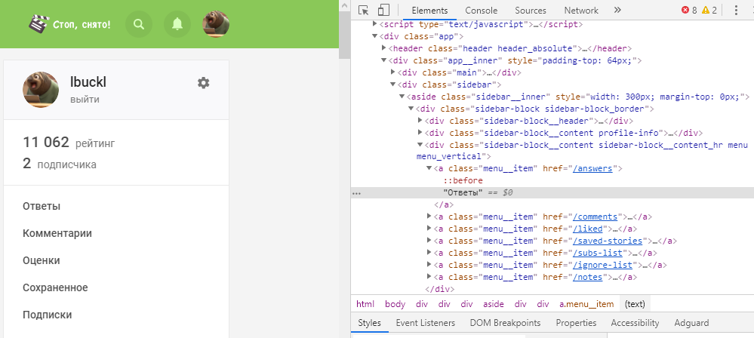This screenshot has width=754, height=338.
Task: Open profile settings gear icon
Action: (203, 83)
